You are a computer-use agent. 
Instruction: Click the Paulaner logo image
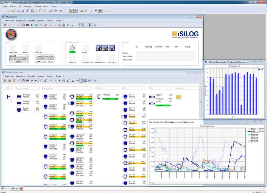(11, 34)
